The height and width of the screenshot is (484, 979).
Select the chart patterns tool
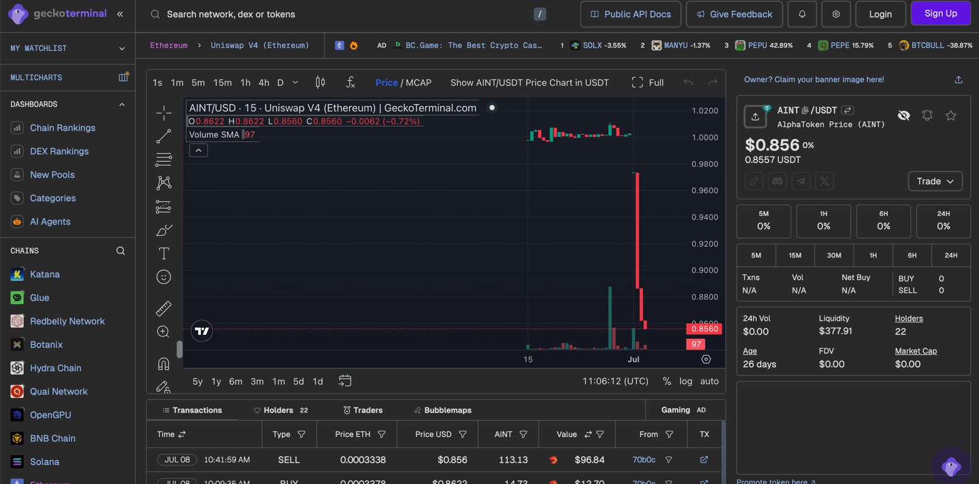click(164, 183)
